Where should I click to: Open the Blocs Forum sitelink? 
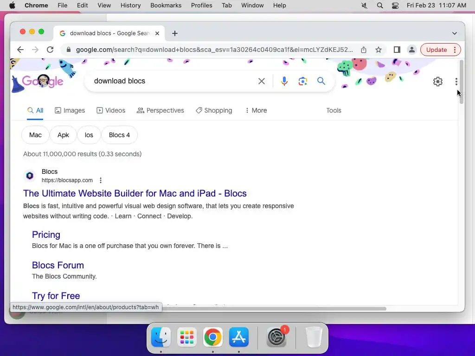[58, 265]
